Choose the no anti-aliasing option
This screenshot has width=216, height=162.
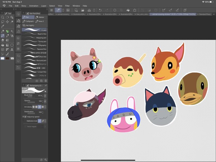33,107
